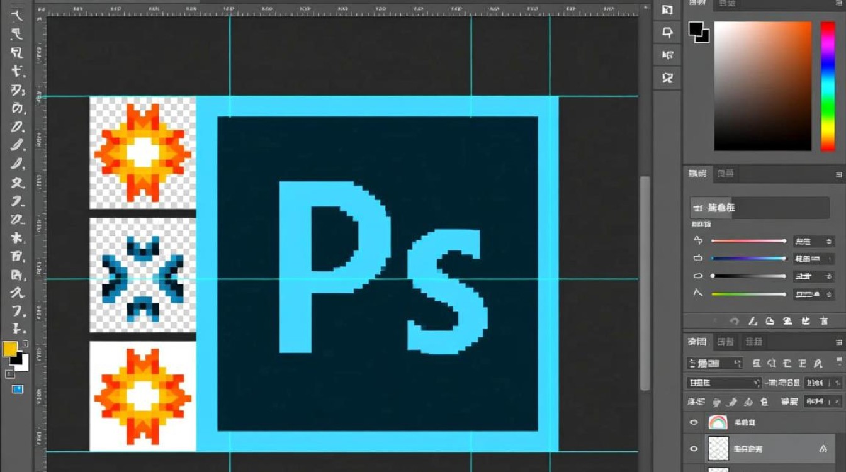Open the dropdown beside the red slider
The width and height of the screenshot is (846, 472).
pos(814,241)
